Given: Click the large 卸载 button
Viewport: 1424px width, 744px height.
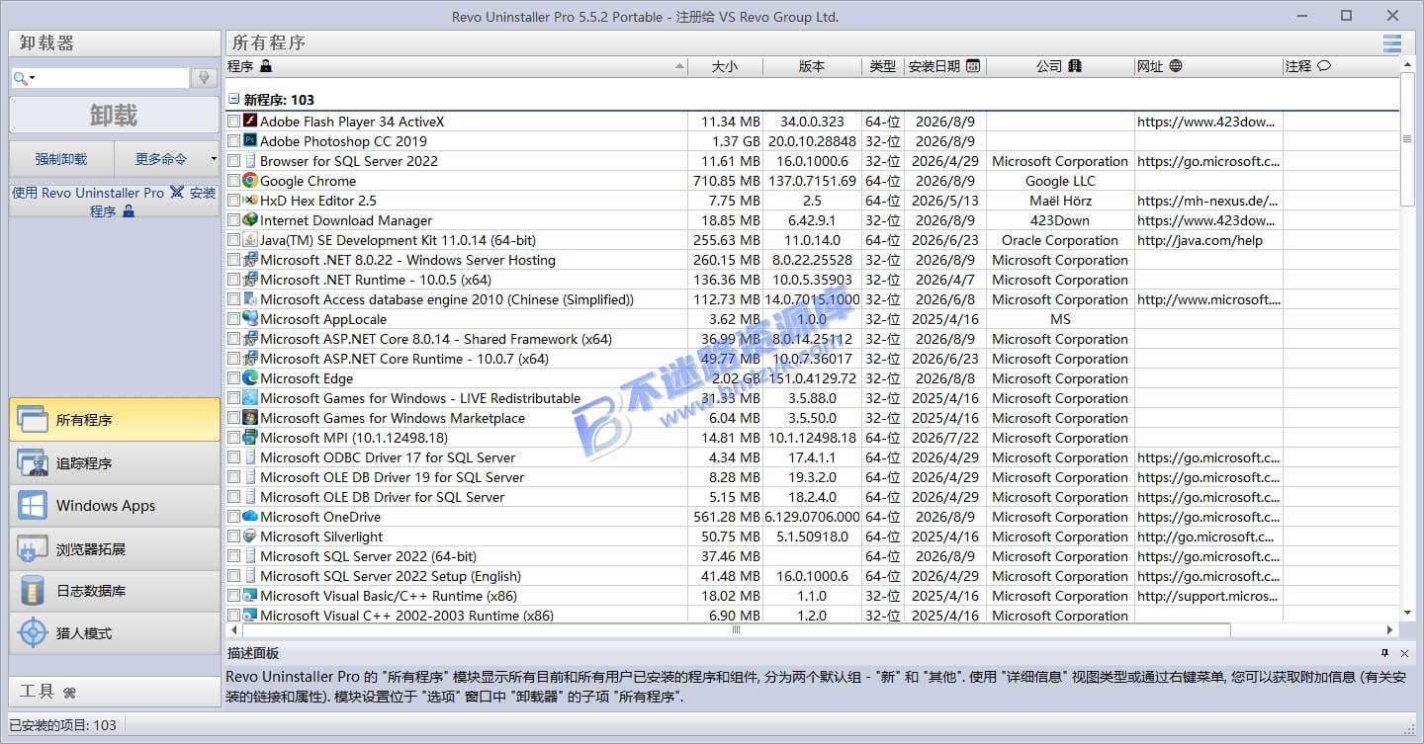Looking at the screenshot, I should pyautogui.click(x=114, y=116).
